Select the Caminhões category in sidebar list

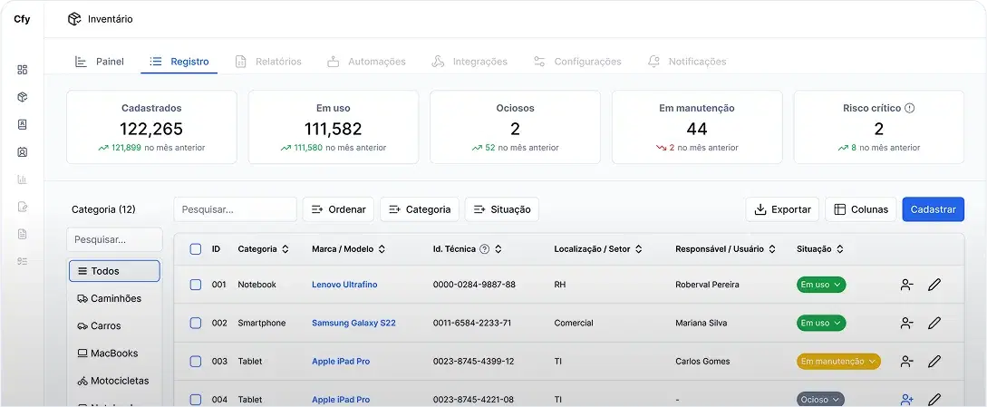coord(115,298)
